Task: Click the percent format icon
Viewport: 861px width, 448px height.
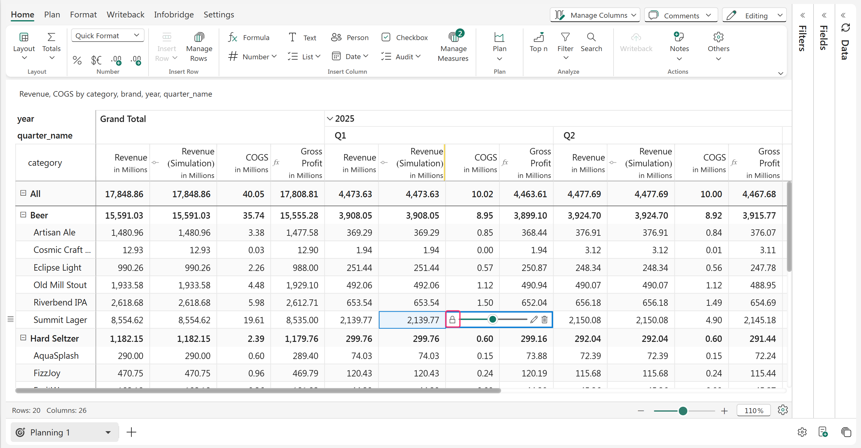Action: (x=77, y=60)
